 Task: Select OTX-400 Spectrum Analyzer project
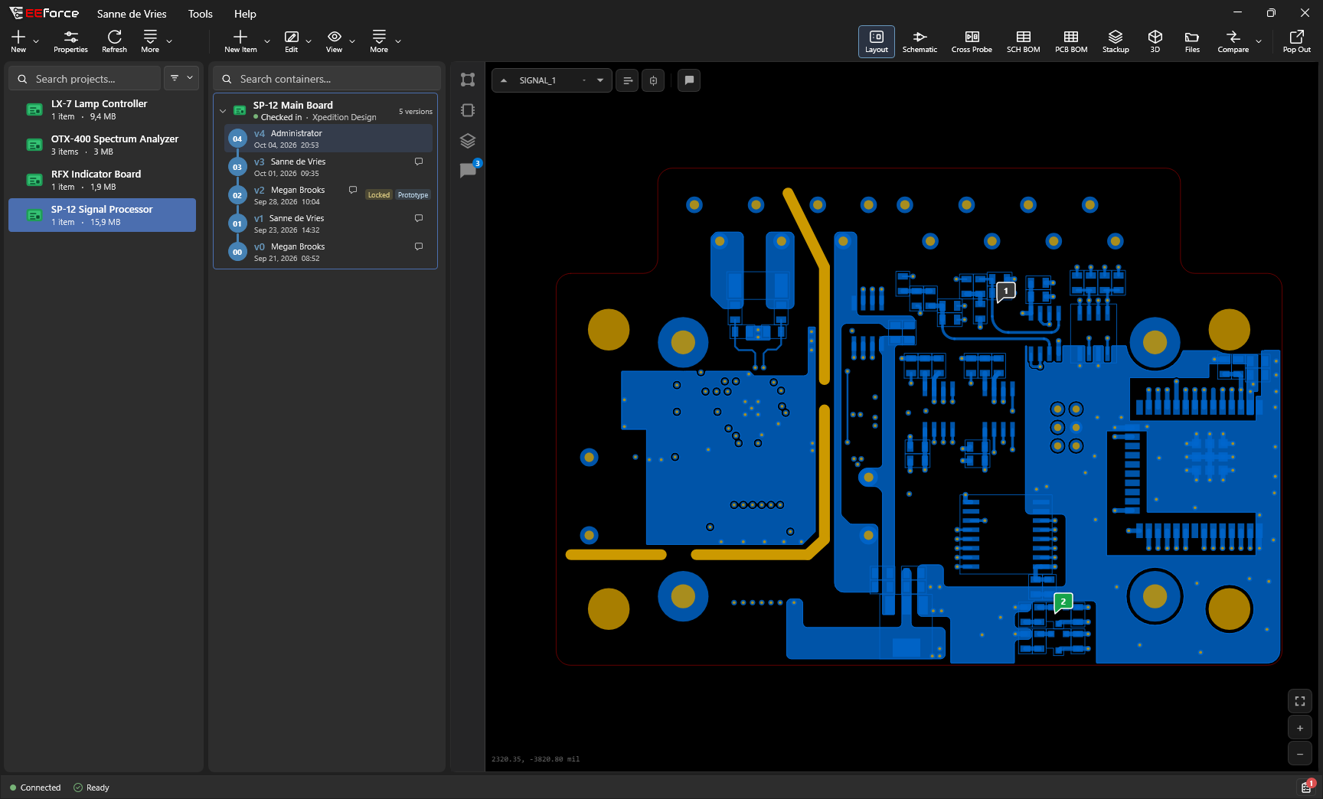coord(102,145)
